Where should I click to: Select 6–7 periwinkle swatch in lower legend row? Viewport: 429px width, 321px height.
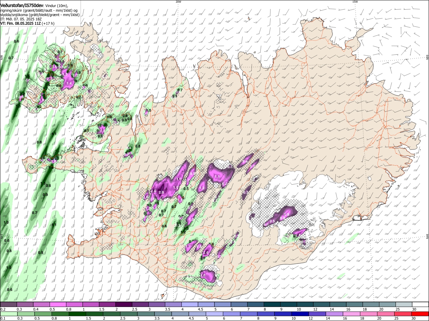point(232,314)
